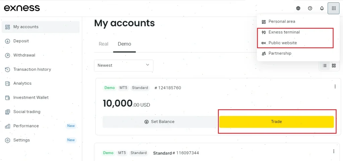The height and width of the screenshot is (161, 343).
Task: Open options for account 116097344
Action: point(334,151)
